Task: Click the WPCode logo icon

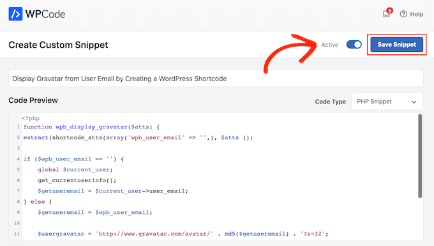Action: click(15, 14)
